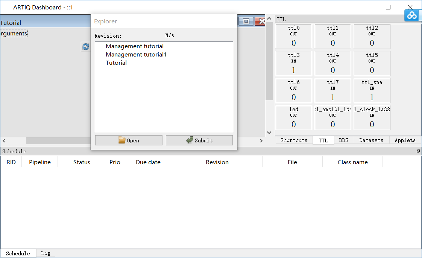Switch to the Log tab
Screen dimensions: 422x258
pyautogui.click(x=46, y=253)
